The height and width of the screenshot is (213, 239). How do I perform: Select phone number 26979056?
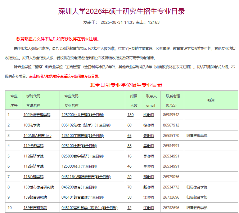tap(171, 177)
